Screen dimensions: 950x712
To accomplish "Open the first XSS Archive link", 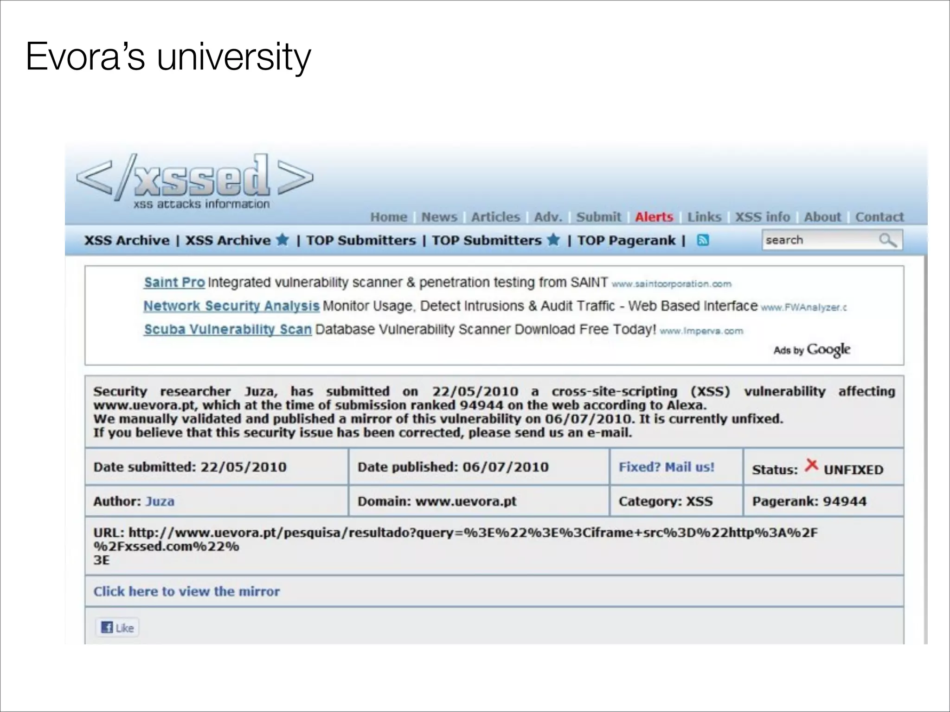I will coord(127,240).
